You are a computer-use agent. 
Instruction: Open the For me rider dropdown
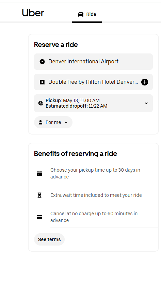click(x=53, y=122)
